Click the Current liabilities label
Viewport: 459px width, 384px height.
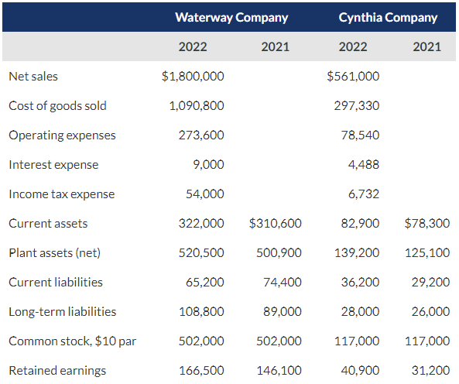[56, 283]
